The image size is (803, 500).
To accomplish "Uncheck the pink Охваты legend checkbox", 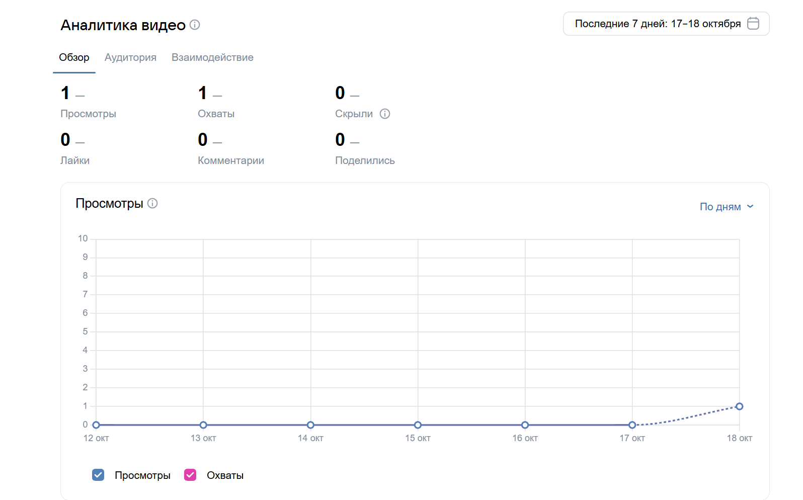I will (190, 475).
